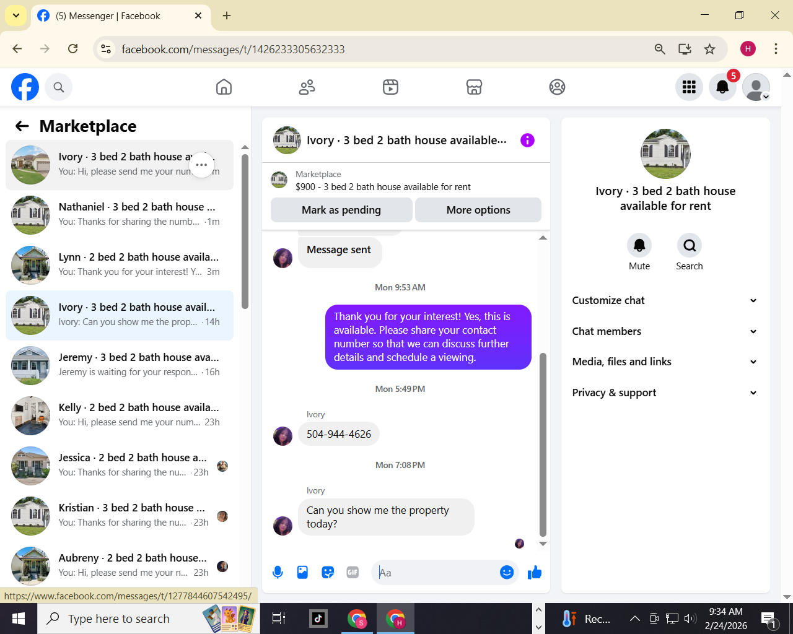Click the install app icon in address bar
Viewport: 793px width, 634px height.
[685, 49]
